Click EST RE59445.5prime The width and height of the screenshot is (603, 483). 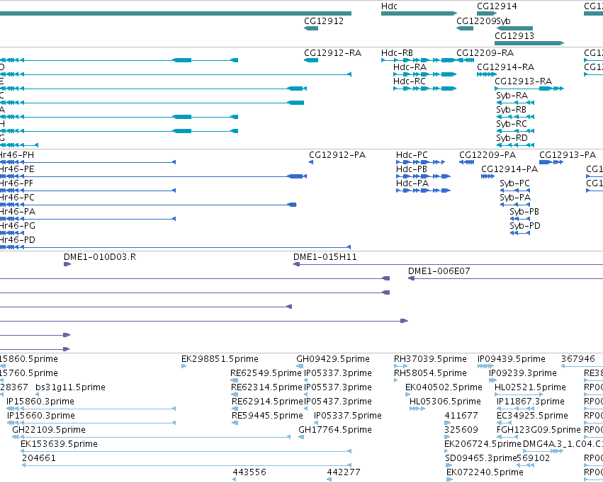[x=267, y=416]
